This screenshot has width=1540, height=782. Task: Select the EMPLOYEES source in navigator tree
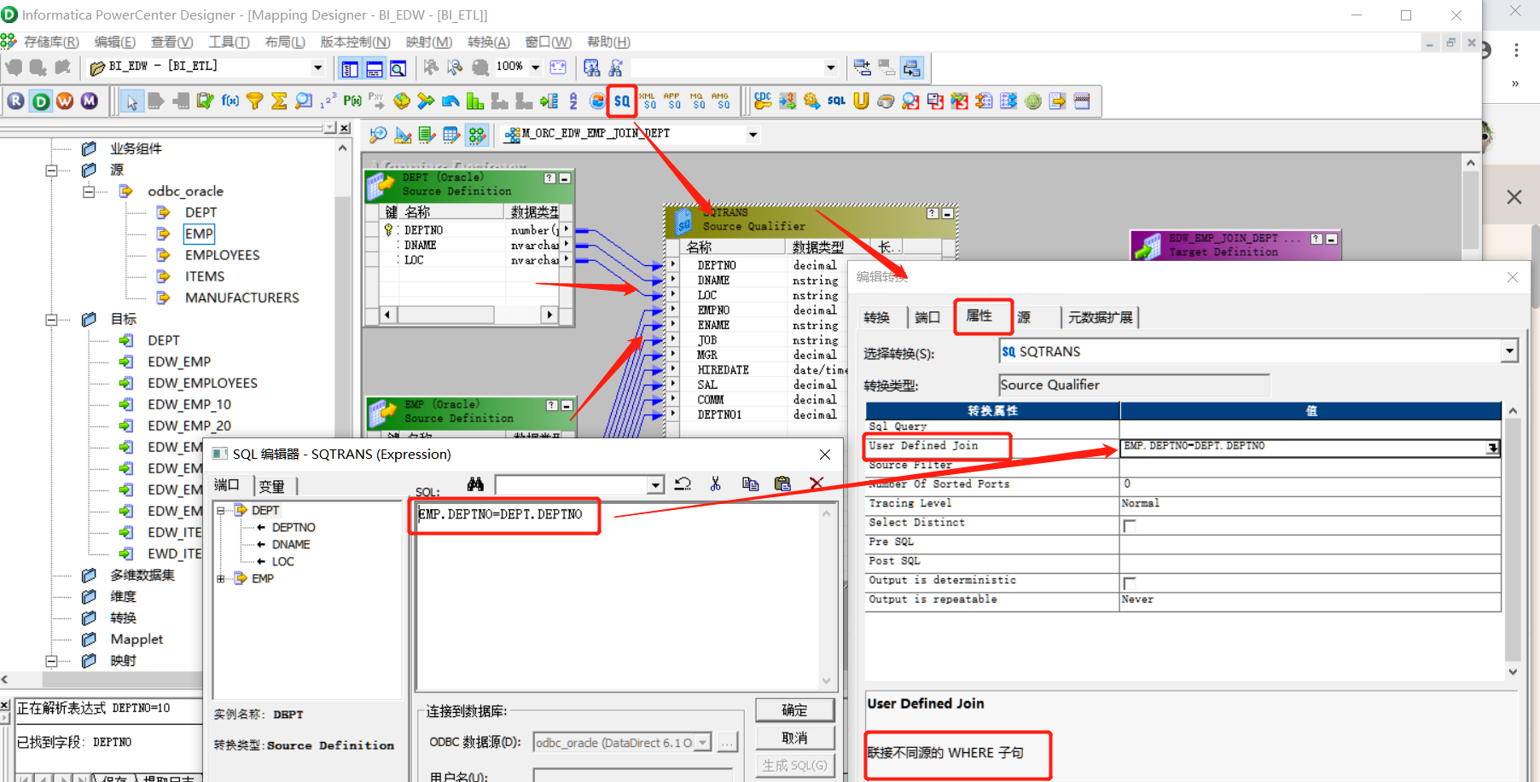pyautogui.click(x=222, y=255)
